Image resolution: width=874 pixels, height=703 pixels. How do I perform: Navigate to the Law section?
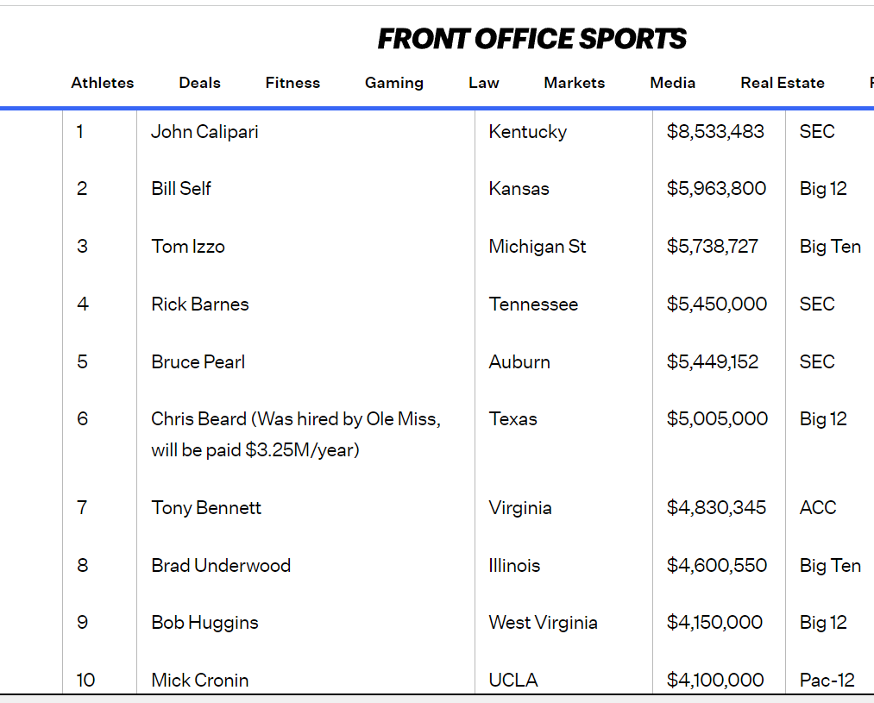(x=484, y=83)
